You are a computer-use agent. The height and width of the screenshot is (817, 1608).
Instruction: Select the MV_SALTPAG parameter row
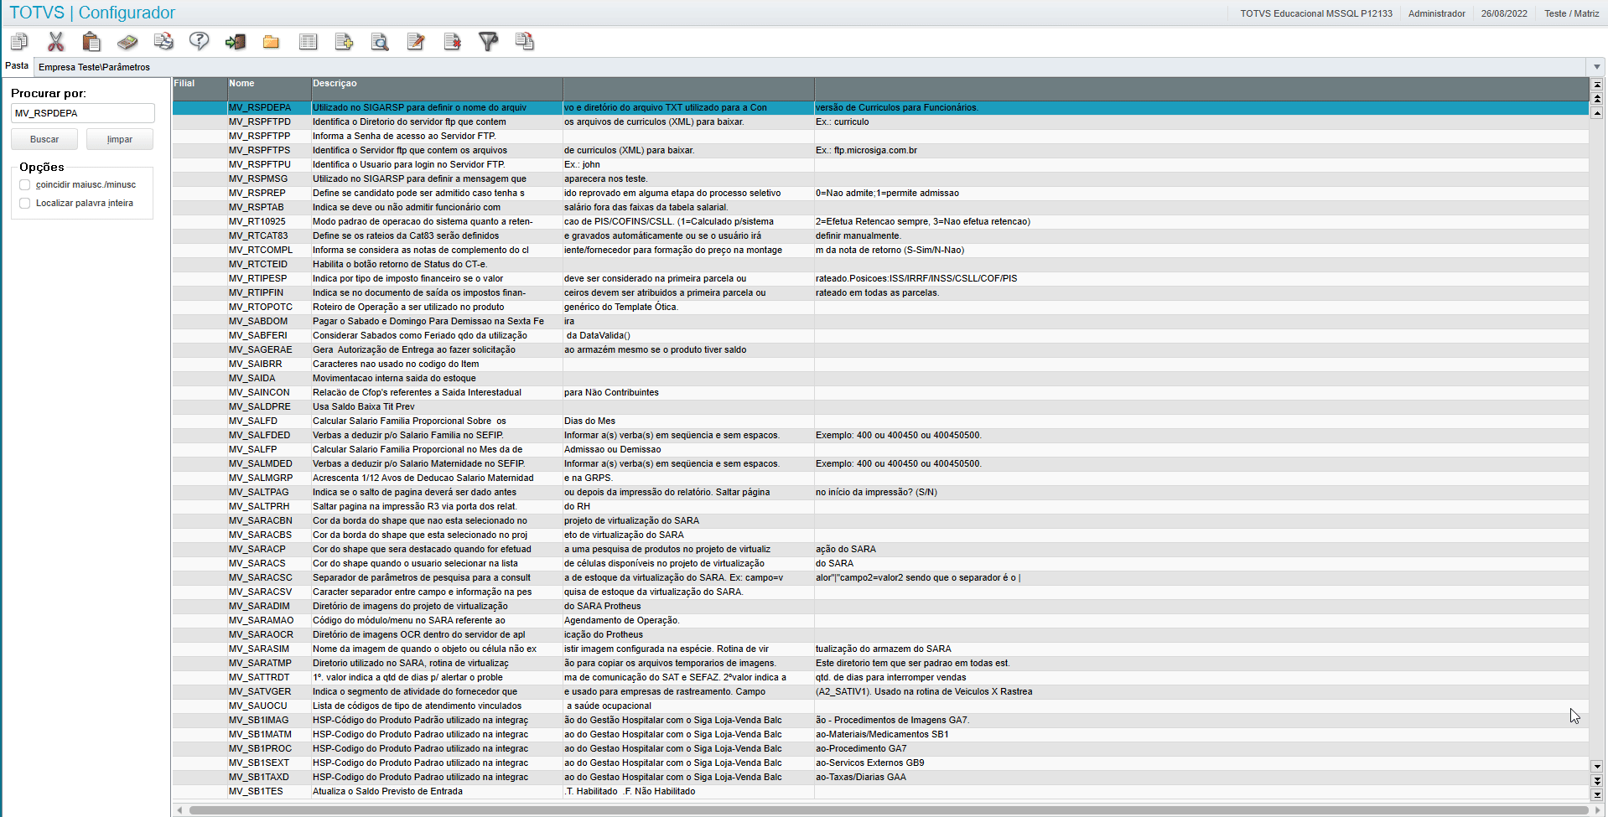880,493
